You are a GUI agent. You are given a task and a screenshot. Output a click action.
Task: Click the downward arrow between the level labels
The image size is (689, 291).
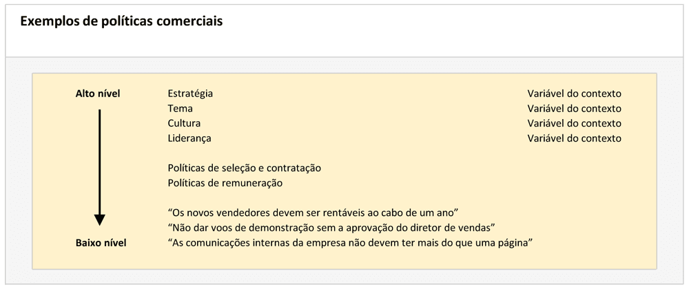[100, 166]
